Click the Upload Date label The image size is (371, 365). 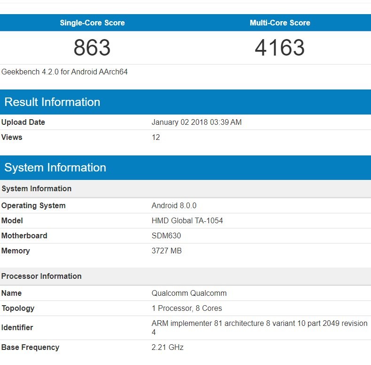click(x=23, y=122)
